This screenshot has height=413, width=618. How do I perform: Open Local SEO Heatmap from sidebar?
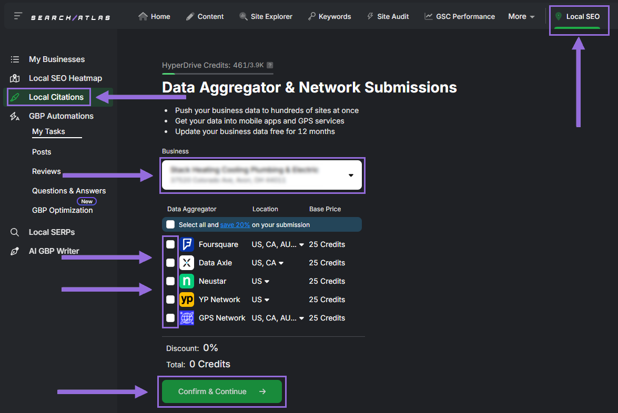tap(14, 78)
